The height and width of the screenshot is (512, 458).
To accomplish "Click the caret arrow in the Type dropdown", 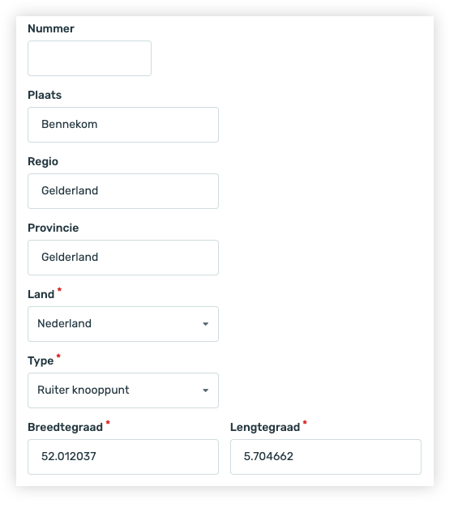I will pyautogui.click(x=205, y=390).
